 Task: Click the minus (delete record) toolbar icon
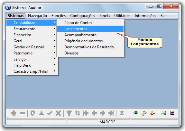(22, 113)
